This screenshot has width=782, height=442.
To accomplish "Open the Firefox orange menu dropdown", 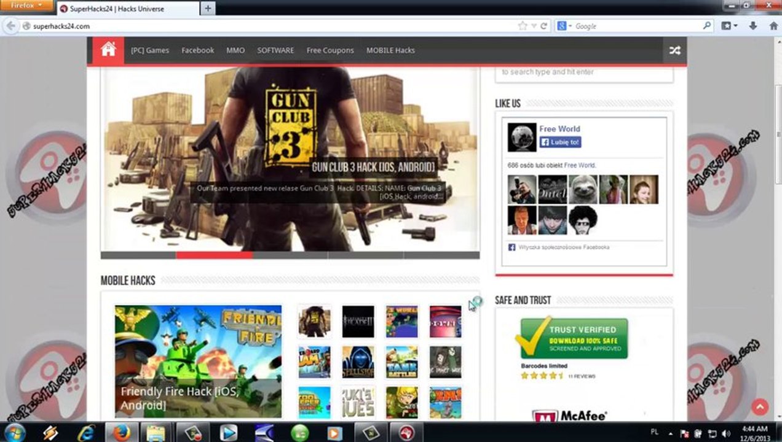I will [27, 6].
